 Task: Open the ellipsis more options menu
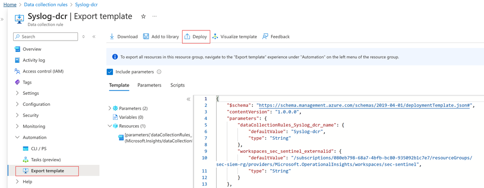(155, 16)
